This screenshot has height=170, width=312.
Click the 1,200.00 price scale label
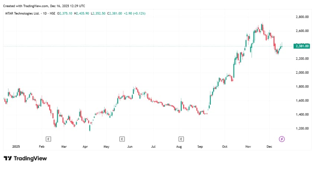[301, 129]
